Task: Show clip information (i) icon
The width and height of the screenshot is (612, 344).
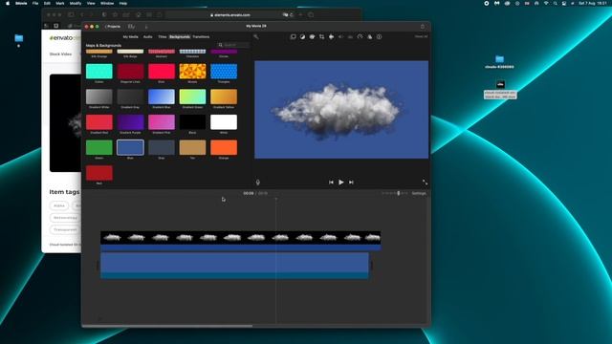Action: coord(379,36)
